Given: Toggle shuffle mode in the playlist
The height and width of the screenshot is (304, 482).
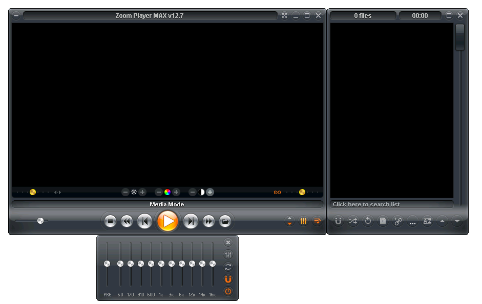Looking at the screenshot, I should point(353,221).
